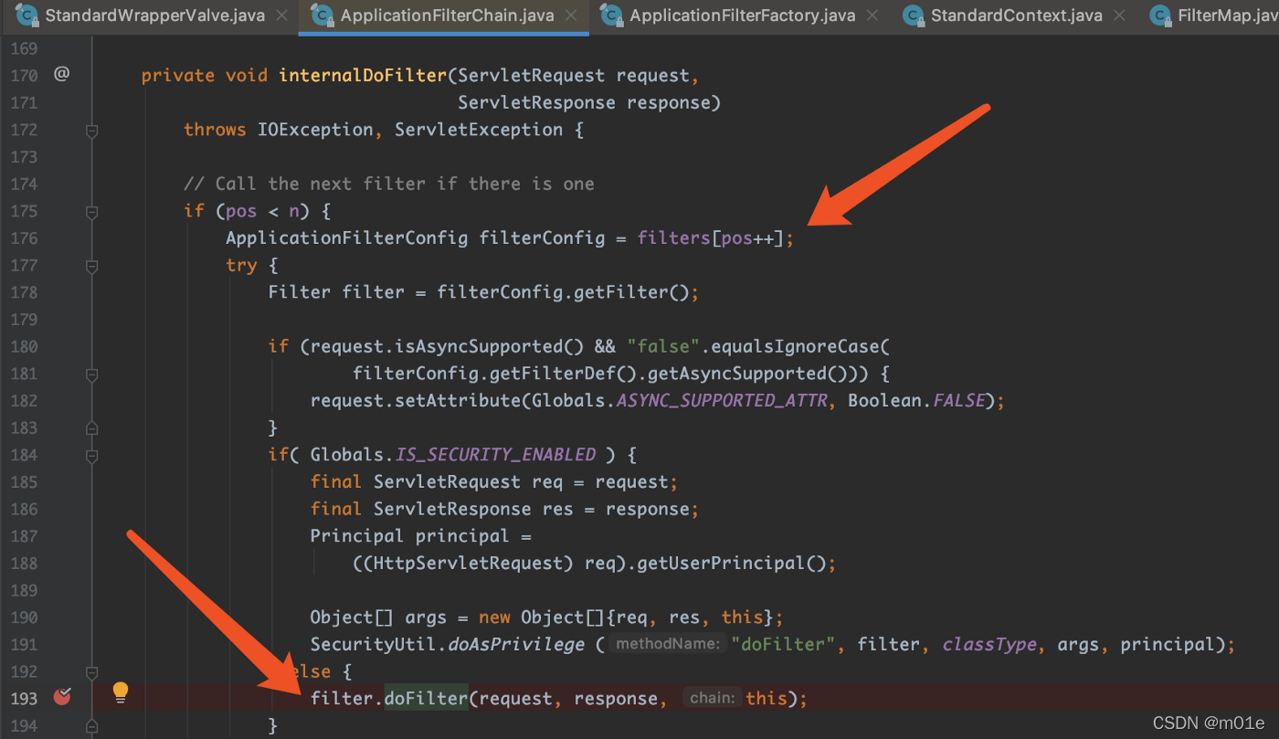Click line number 193 in the gutter
Viewport: 1279px width, 739px height.
[24, 699]
